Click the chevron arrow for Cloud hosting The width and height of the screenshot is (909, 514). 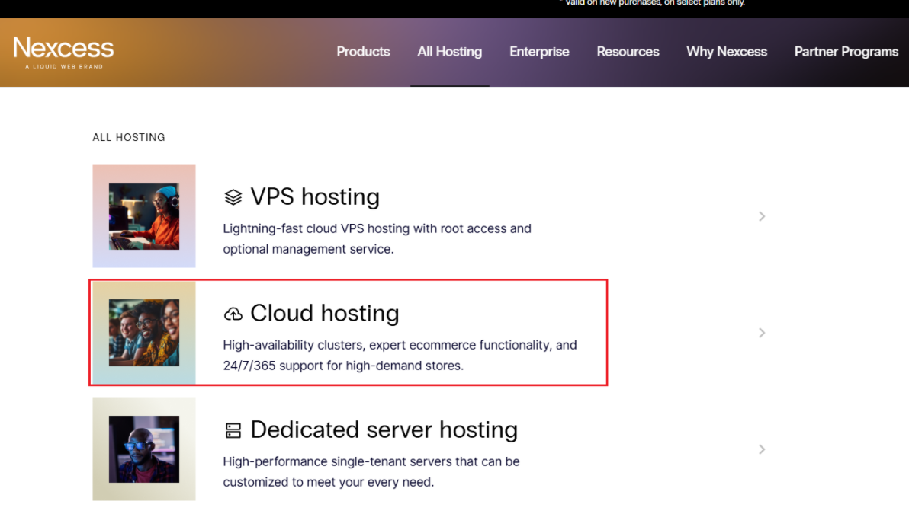762,333
